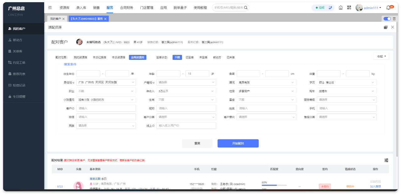
Task: Click the phone call icon beside 空闲
Action: pos(330,8)
